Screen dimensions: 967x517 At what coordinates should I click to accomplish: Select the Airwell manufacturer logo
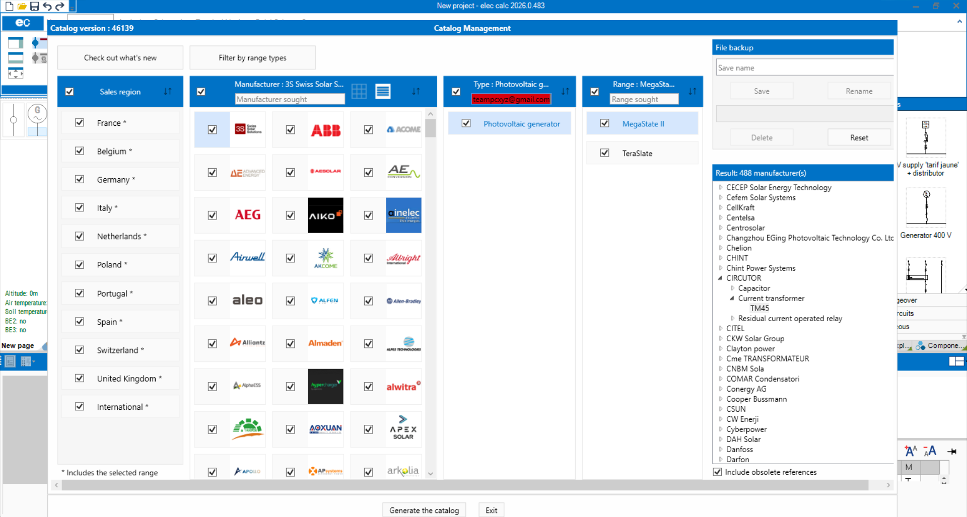[248, 258]
